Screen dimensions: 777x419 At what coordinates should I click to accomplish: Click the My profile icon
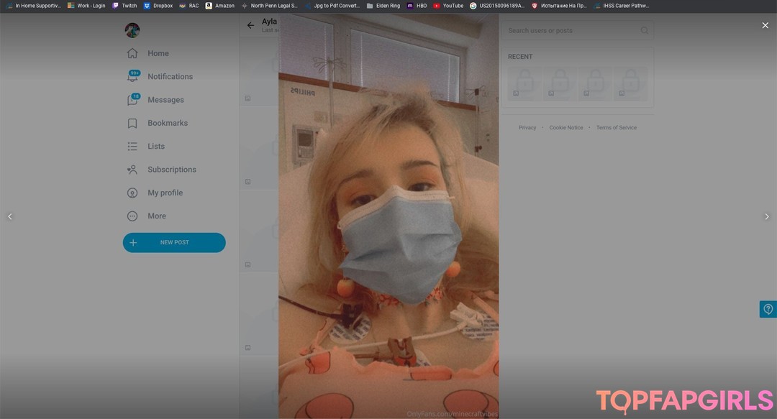point(132,193)
